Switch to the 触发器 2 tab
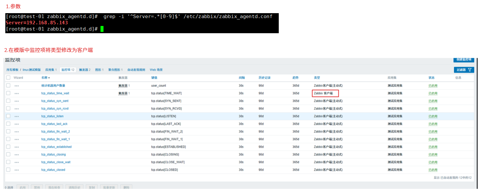 point(85,70)
